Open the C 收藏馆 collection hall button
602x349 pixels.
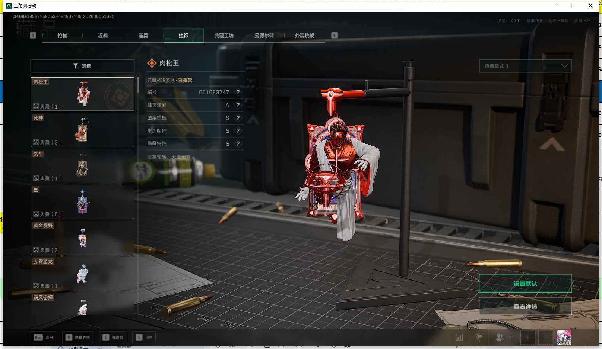(113, 337)
